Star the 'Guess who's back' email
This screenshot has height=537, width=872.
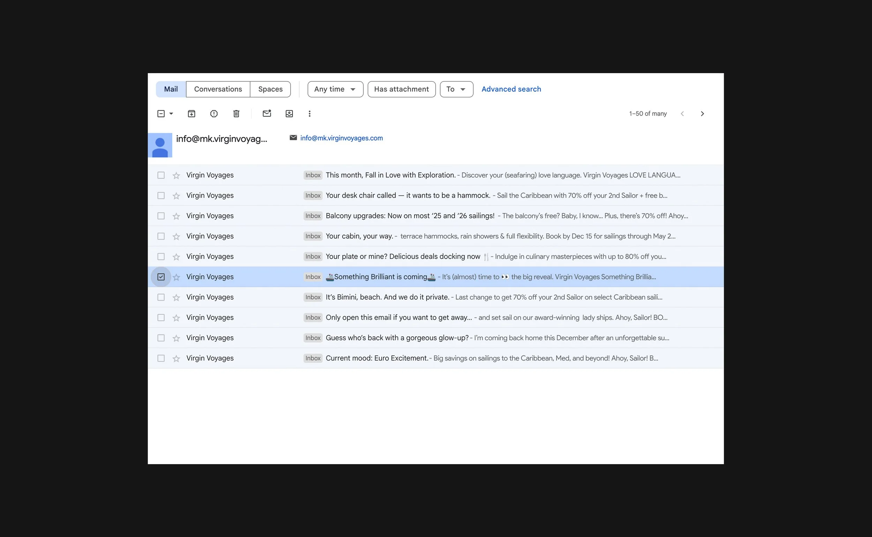click(176, 338)
